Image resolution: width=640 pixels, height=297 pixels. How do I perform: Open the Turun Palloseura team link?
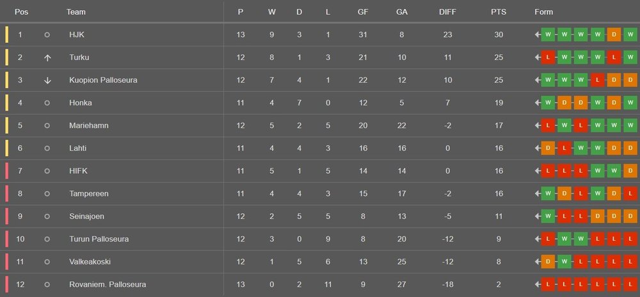99,239
